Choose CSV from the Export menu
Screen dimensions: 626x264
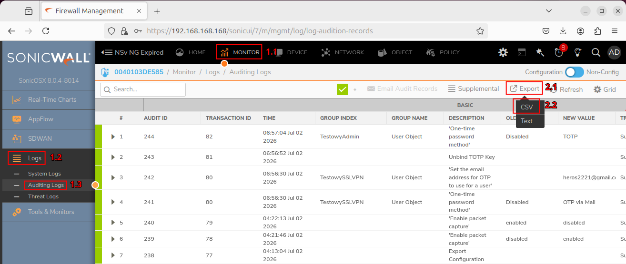click(527, 107)
